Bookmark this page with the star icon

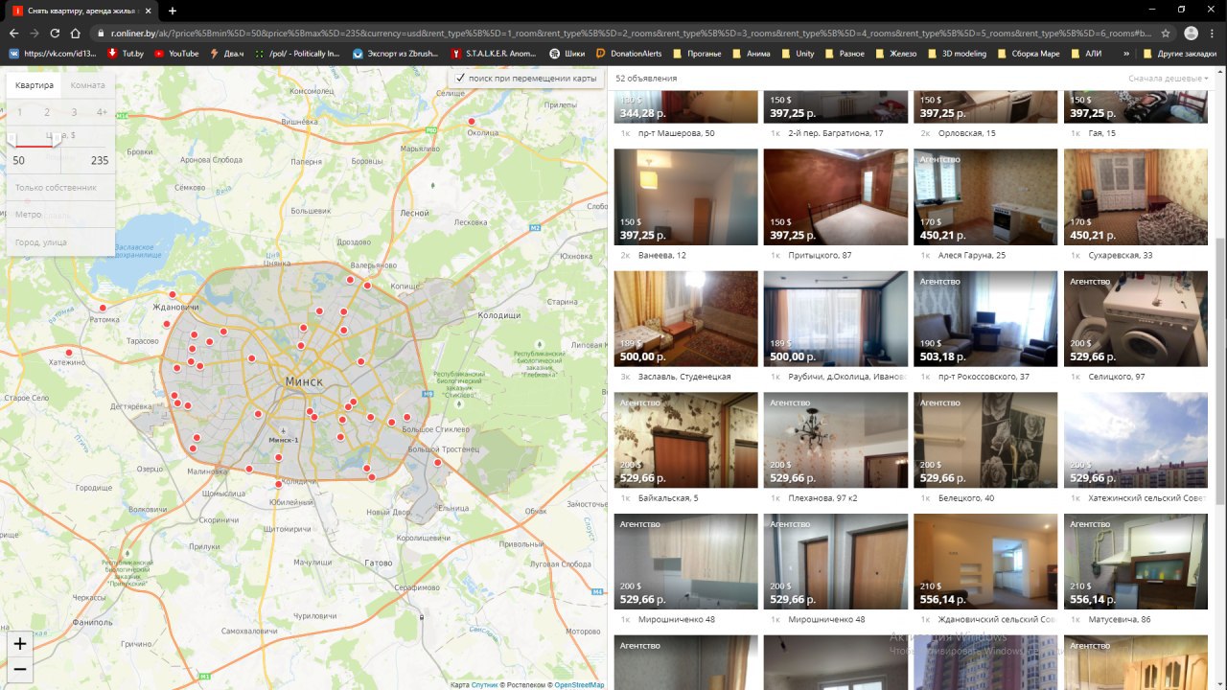coord(1166,33)
